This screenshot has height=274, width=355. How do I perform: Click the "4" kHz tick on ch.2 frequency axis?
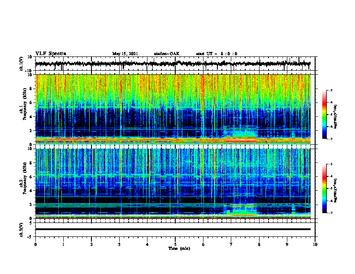click(32, 191)
